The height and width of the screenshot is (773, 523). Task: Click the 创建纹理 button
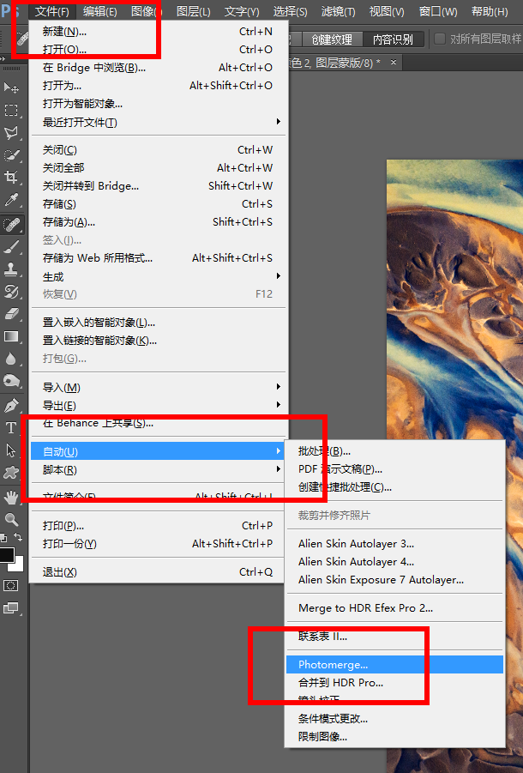[331, 39]
